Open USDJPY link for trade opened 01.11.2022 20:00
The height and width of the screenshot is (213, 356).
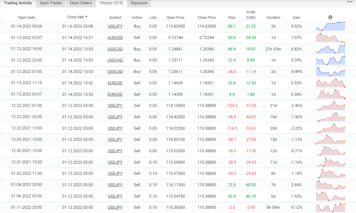coord(115,207)
